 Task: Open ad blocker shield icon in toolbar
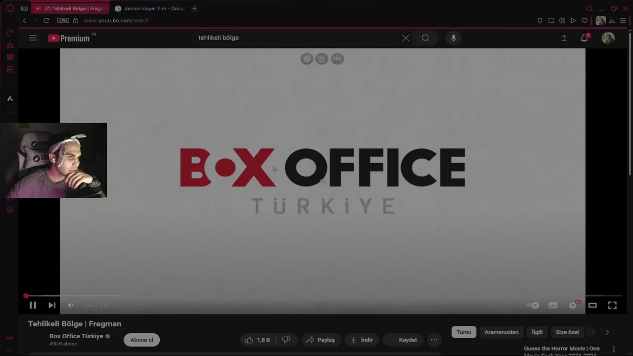(562, 20)
